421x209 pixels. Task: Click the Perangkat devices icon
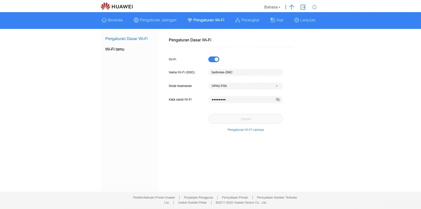(237, 20)
